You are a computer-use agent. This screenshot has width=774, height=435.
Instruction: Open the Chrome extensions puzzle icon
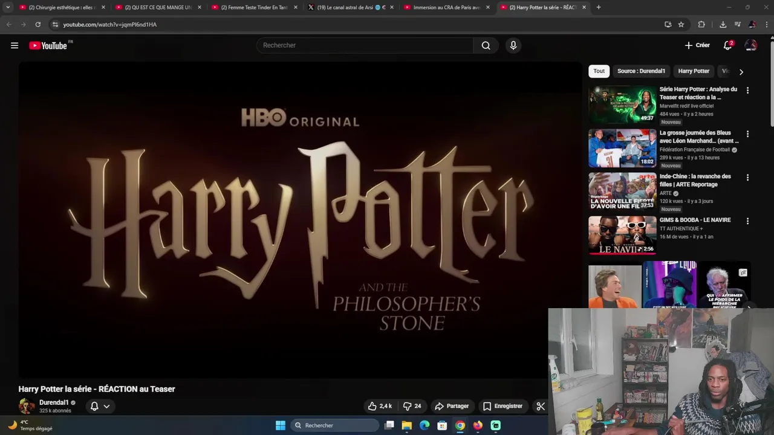[x=701, y=24]
